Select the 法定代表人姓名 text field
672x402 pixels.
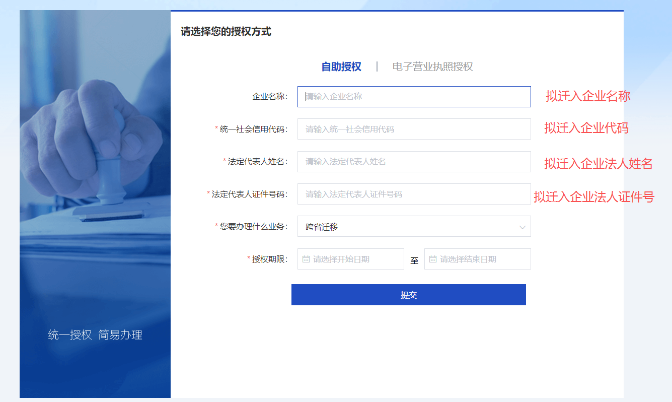414,162
